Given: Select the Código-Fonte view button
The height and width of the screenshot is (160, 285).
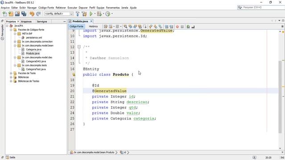Looking at the screenshot, I should 76,27.
